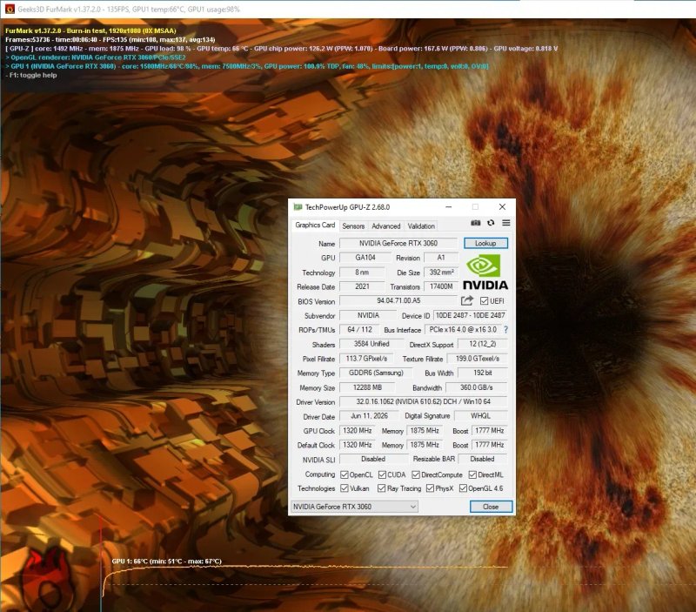Open the GPU-Z hamburger menu
This screenshot has height=612, width=696.
pos(506,223)
